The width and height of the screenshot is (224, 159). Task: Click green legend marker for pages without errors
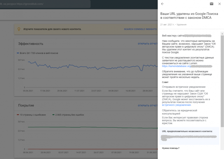[53, 115]
